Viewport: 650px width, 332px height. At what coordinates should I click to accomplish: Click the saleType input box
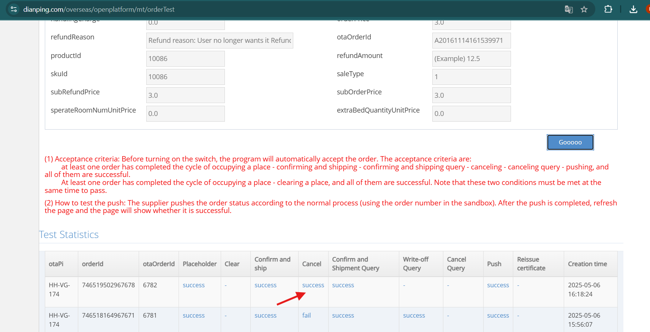471,77
